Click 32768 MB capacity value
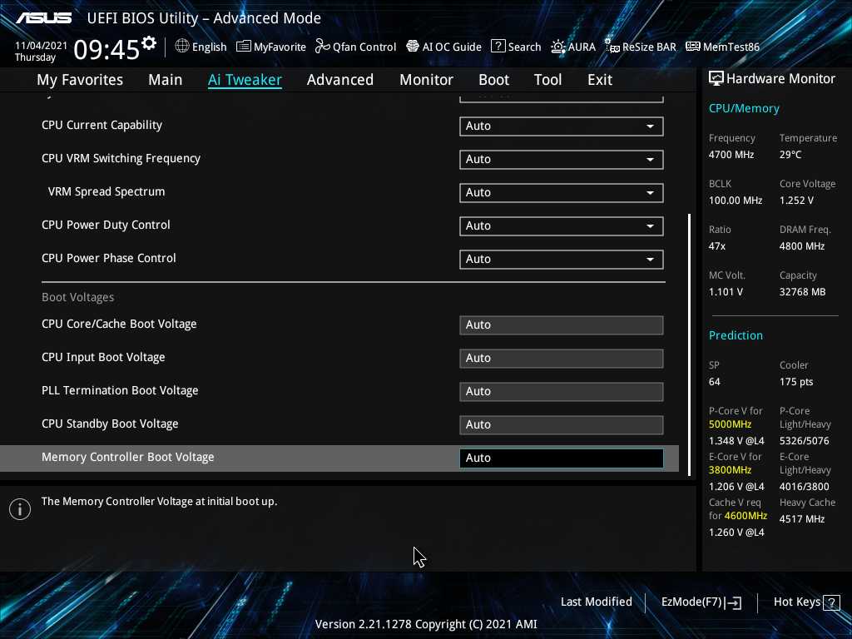 [803, 292]
